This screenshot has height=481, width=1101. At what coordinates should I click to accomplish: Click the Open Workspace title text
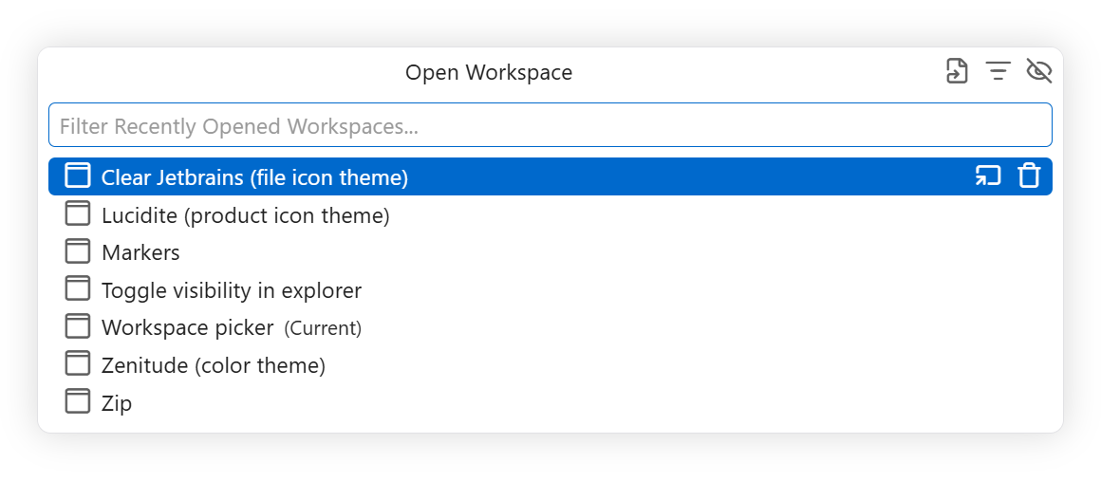489,72
